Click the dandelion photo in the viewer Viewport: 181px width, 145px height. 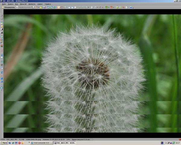click(92, 73)
